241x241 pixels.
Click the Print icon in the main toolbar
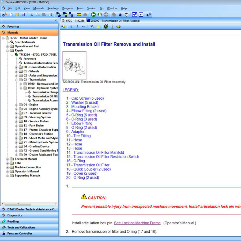tap(51, 15)
